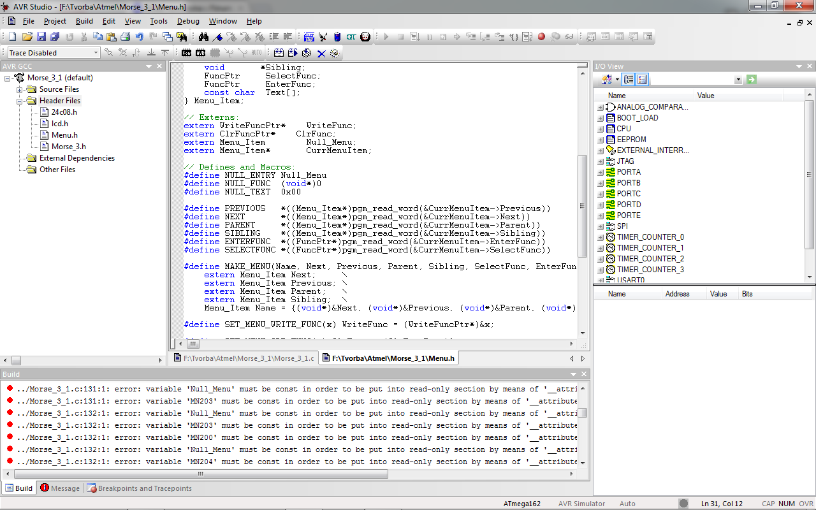Screen dimensions: 816x510
Task: Click the Build output horizontal scrollbar thumb
Action: pyautogui.click(x=201, y=474)
